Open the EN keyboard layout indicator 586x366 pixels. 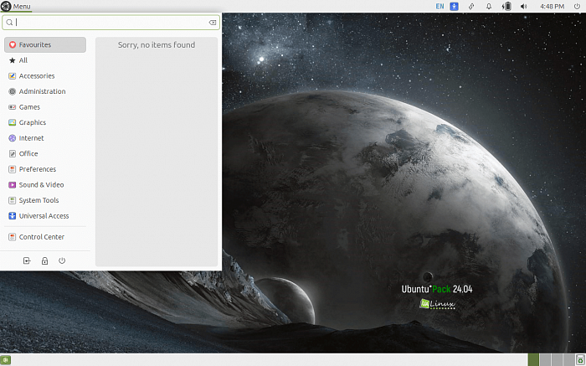439,7
